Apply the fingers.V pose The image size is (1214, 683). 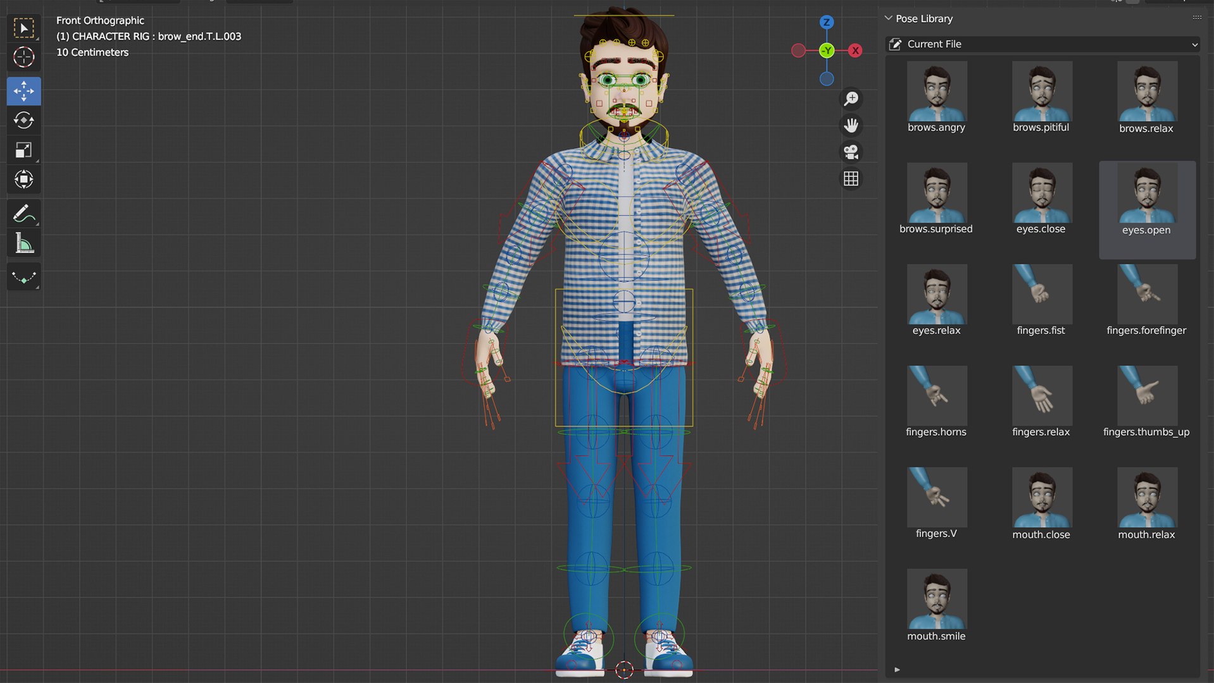click(937, 504)
